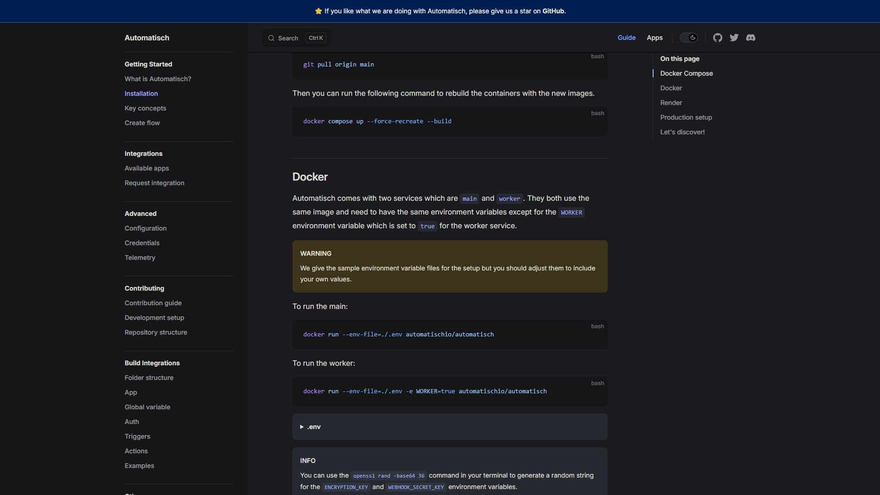
Task: Toggle the dark mode appearance switch
Action: (688, 38)
